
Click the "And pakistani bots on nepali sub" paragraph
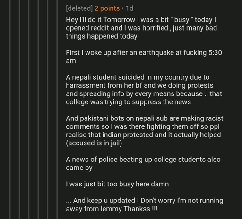coord(145,131)
